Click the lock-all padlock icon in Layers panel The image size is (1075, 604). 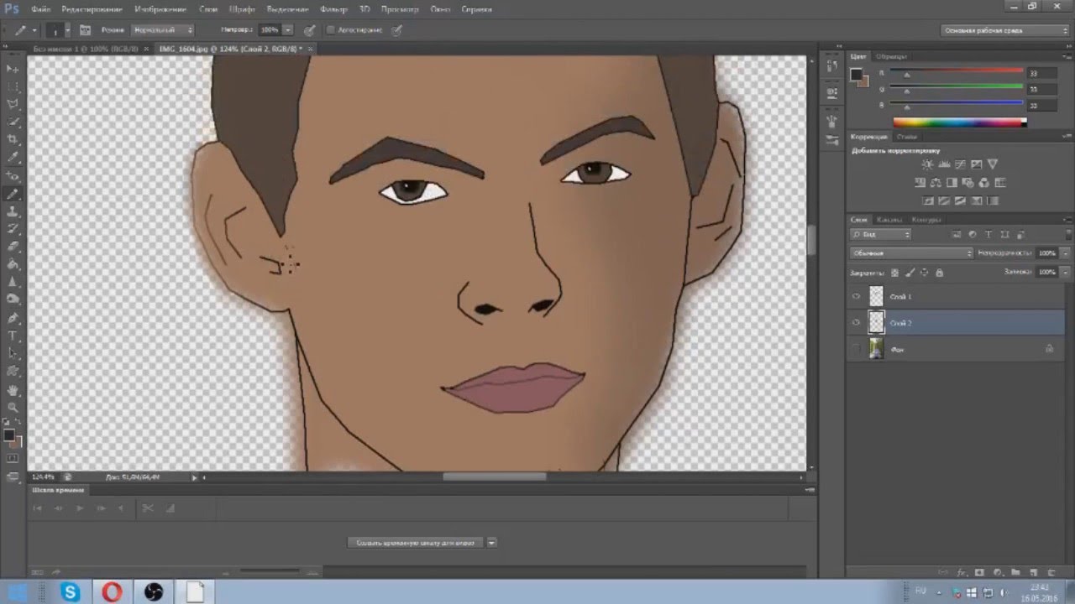click(939, 273)
